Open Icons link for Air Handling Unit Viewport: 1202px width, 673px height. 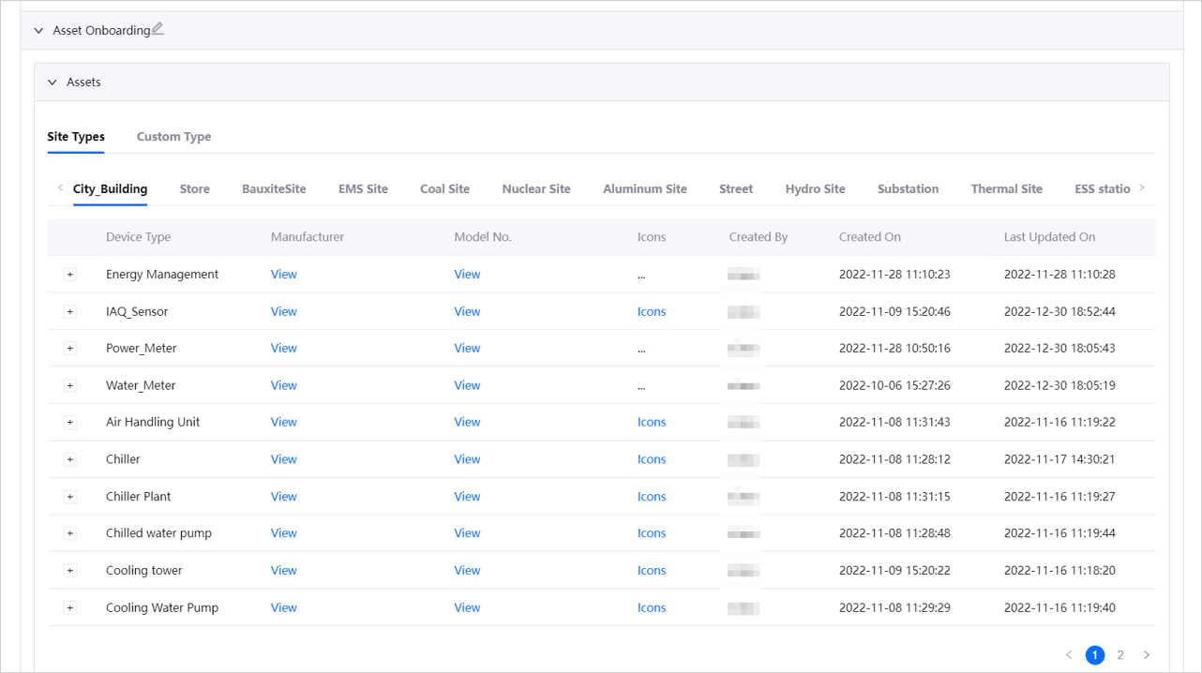(651, 423)
